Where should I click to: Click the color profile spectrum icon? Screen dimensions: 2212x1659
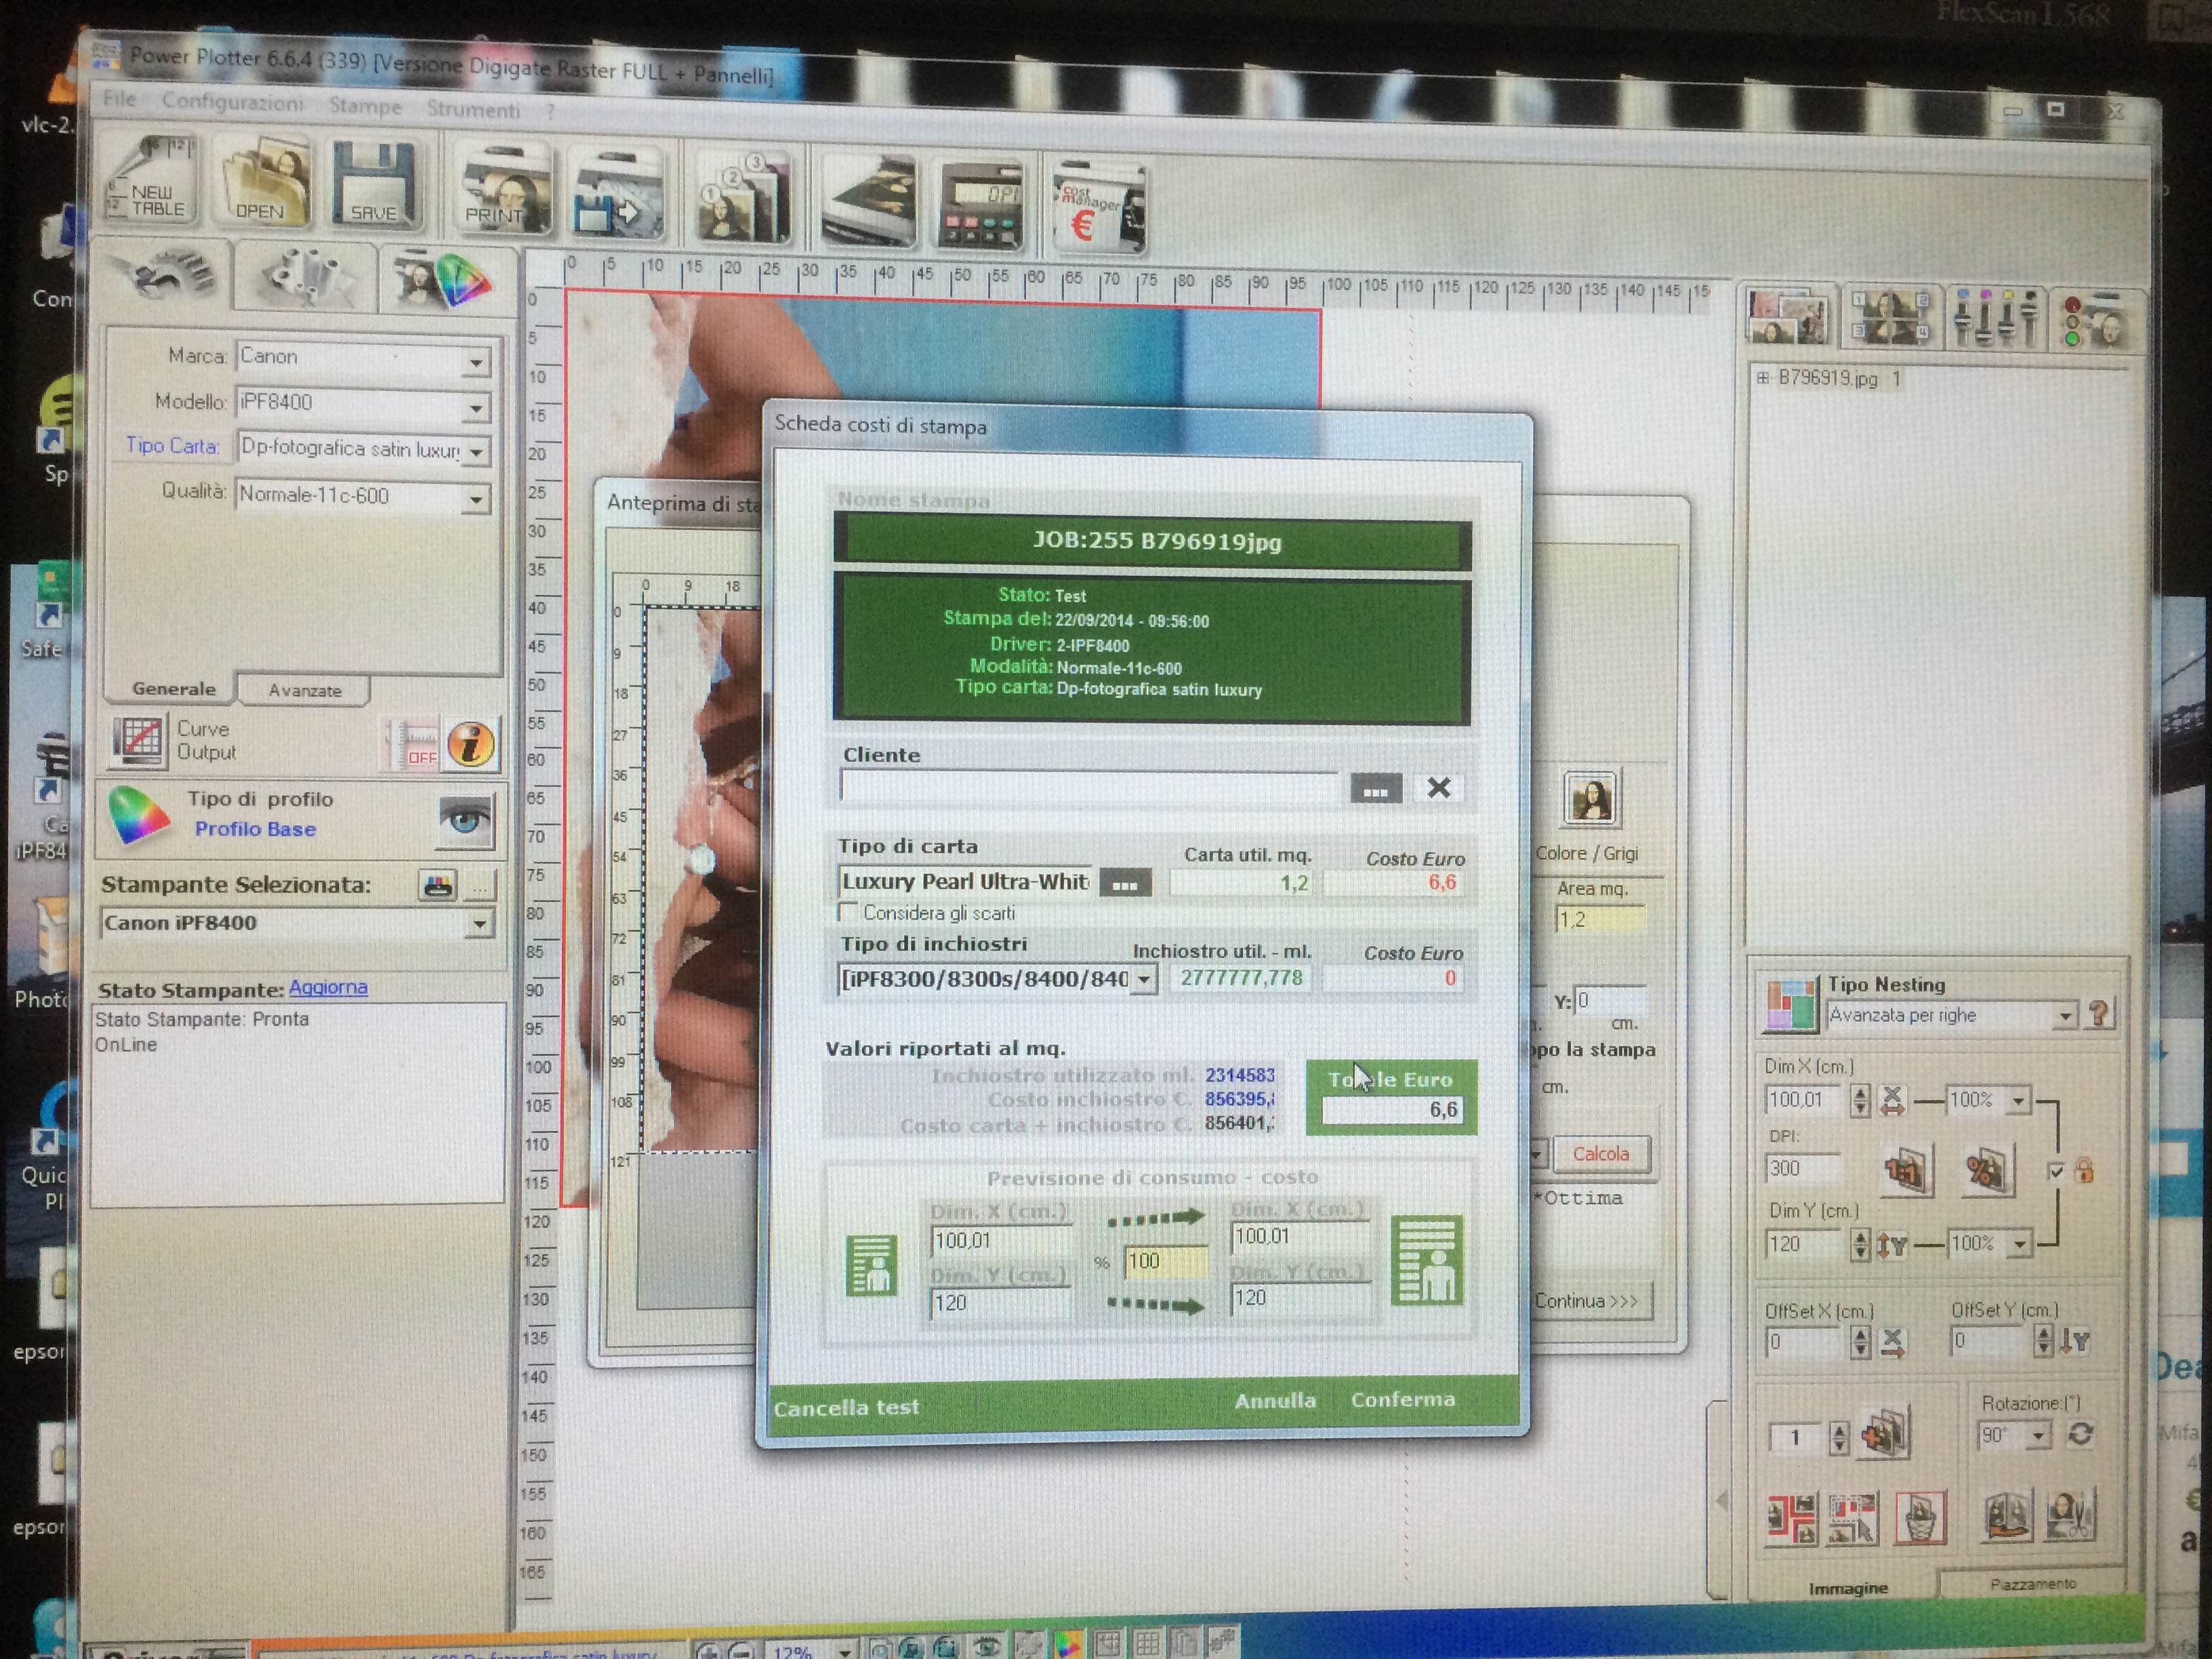point(139,815)
